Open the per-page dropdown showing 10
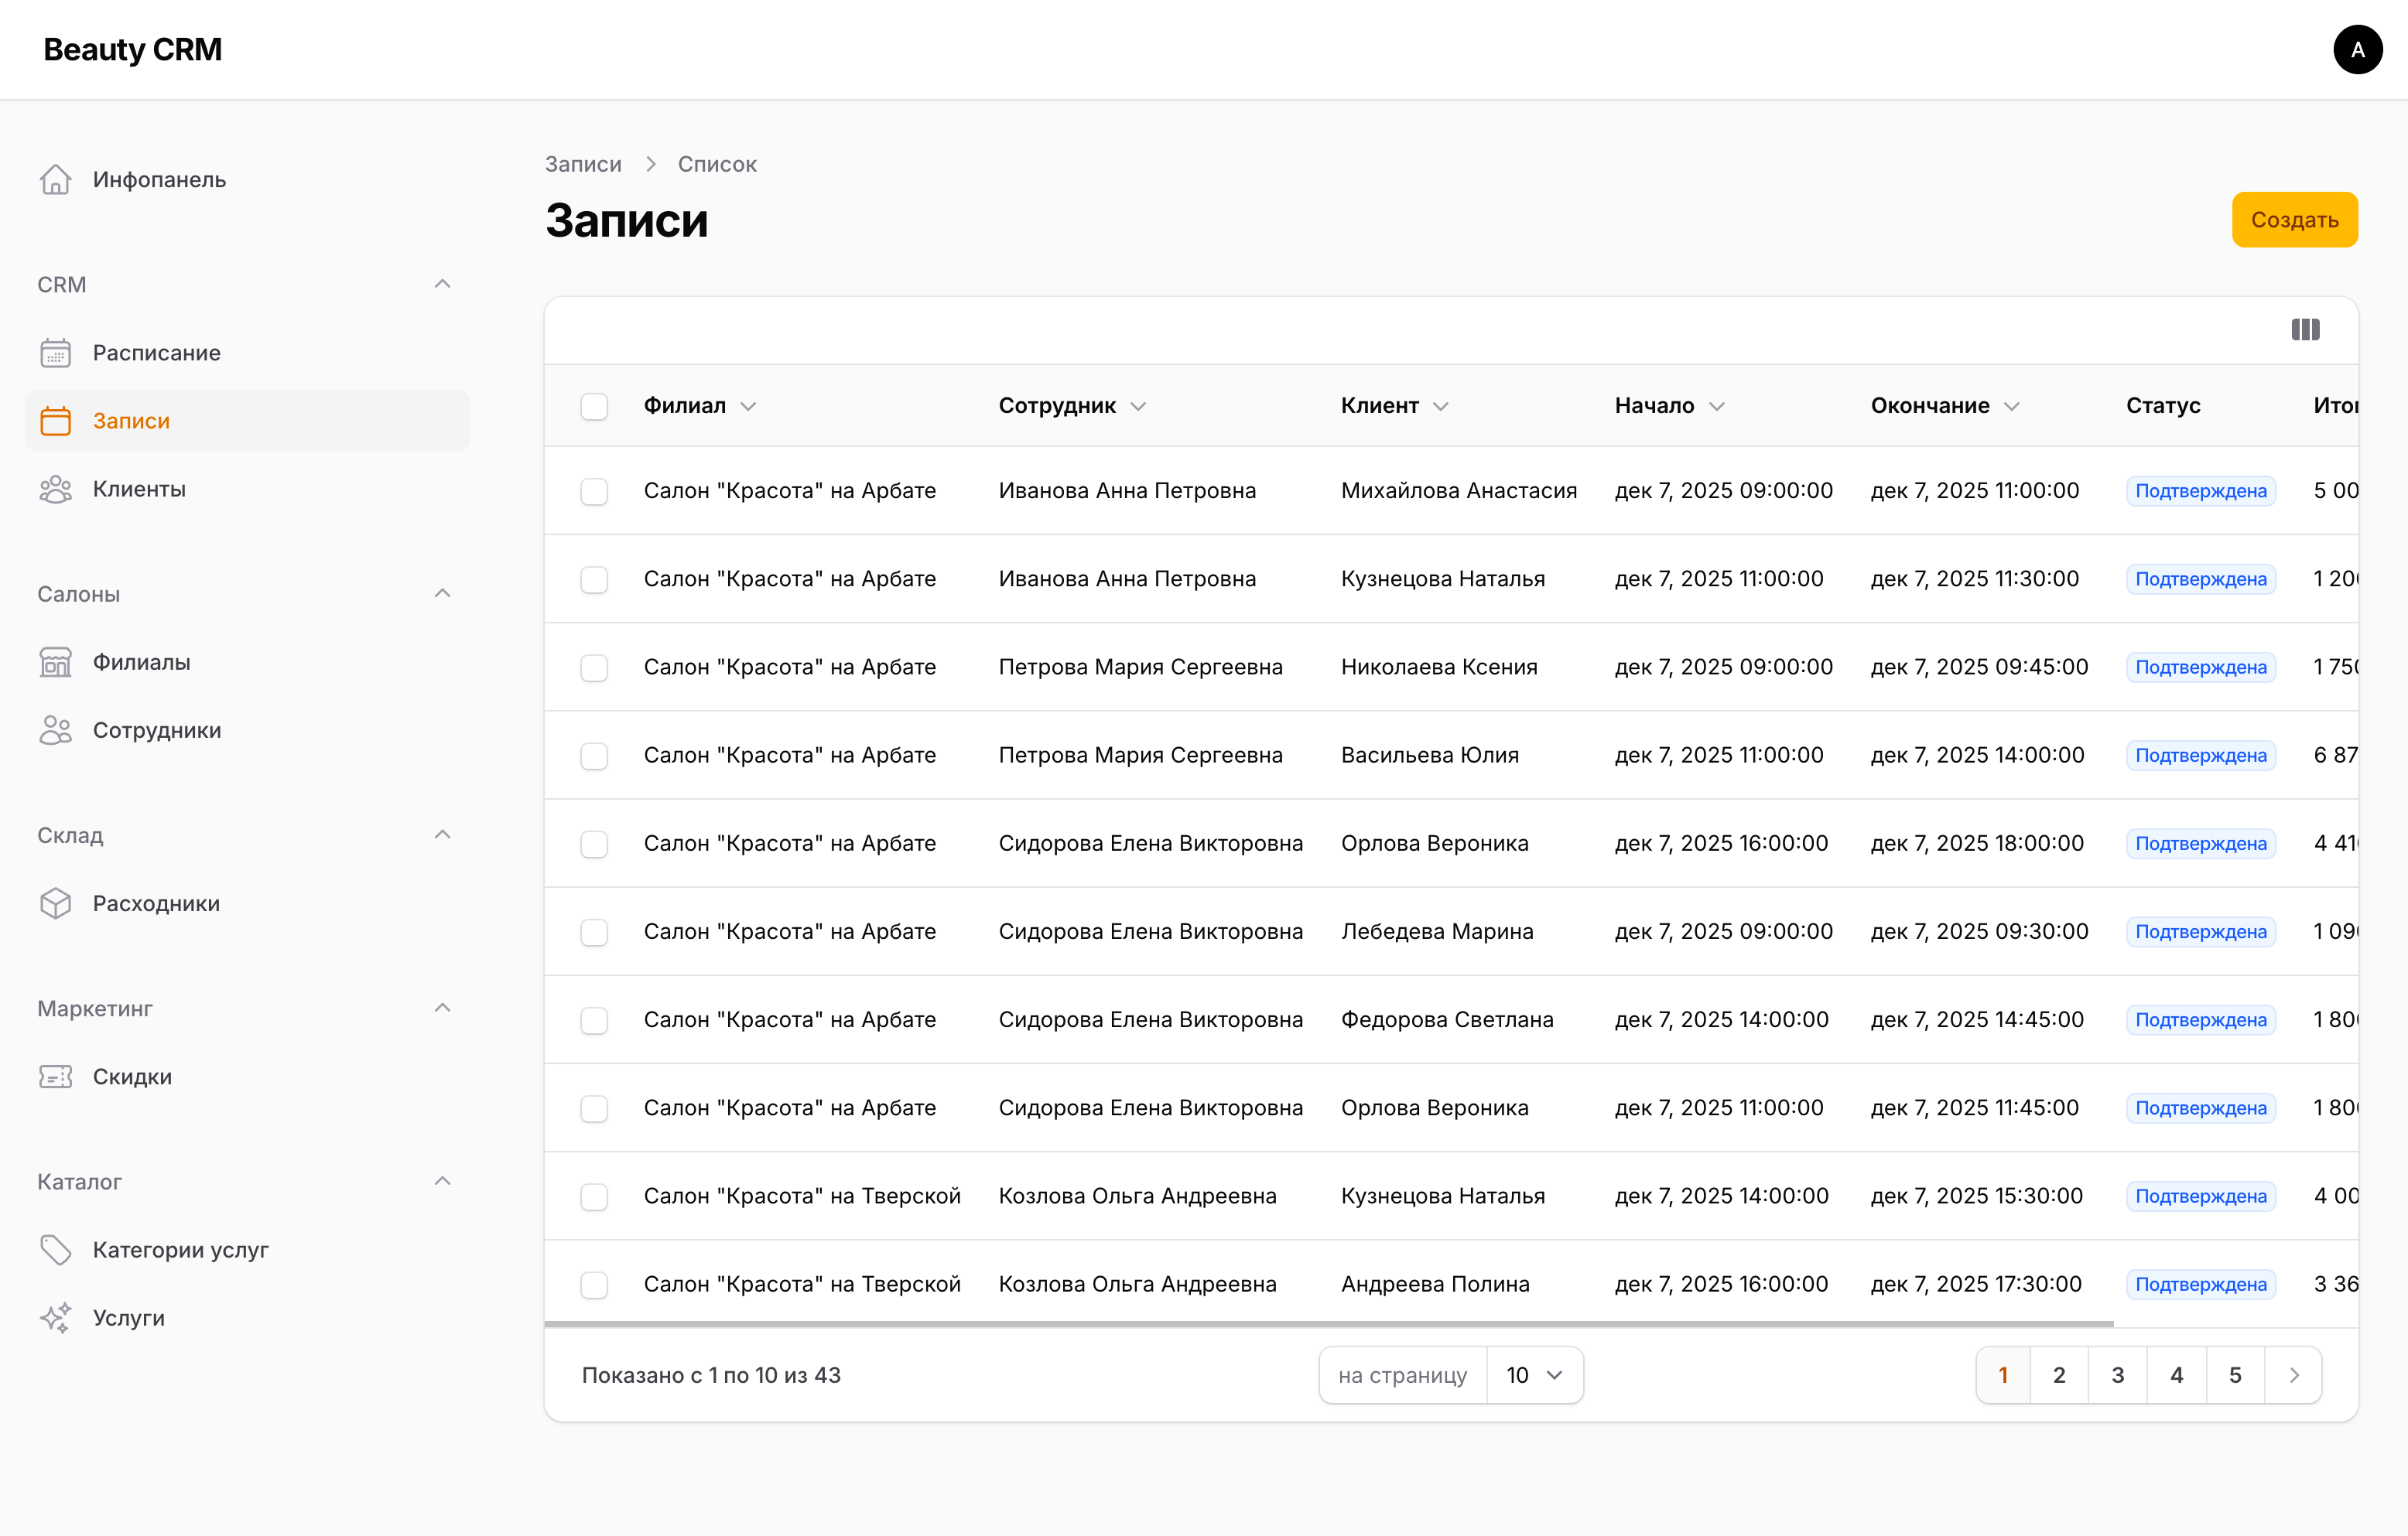The width and height of the screenshot is (2408, 1536). pos(1533,1374)
